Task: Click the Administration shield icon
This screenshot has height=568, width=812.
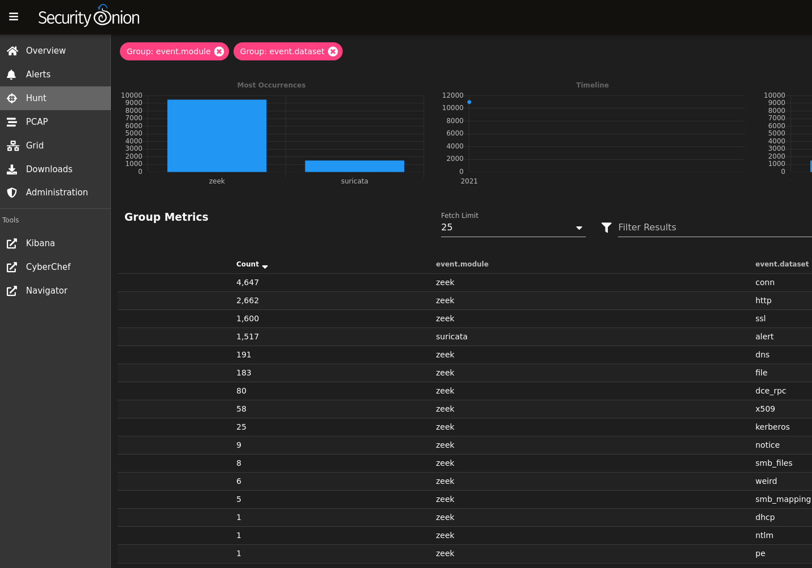Action: 12,193
